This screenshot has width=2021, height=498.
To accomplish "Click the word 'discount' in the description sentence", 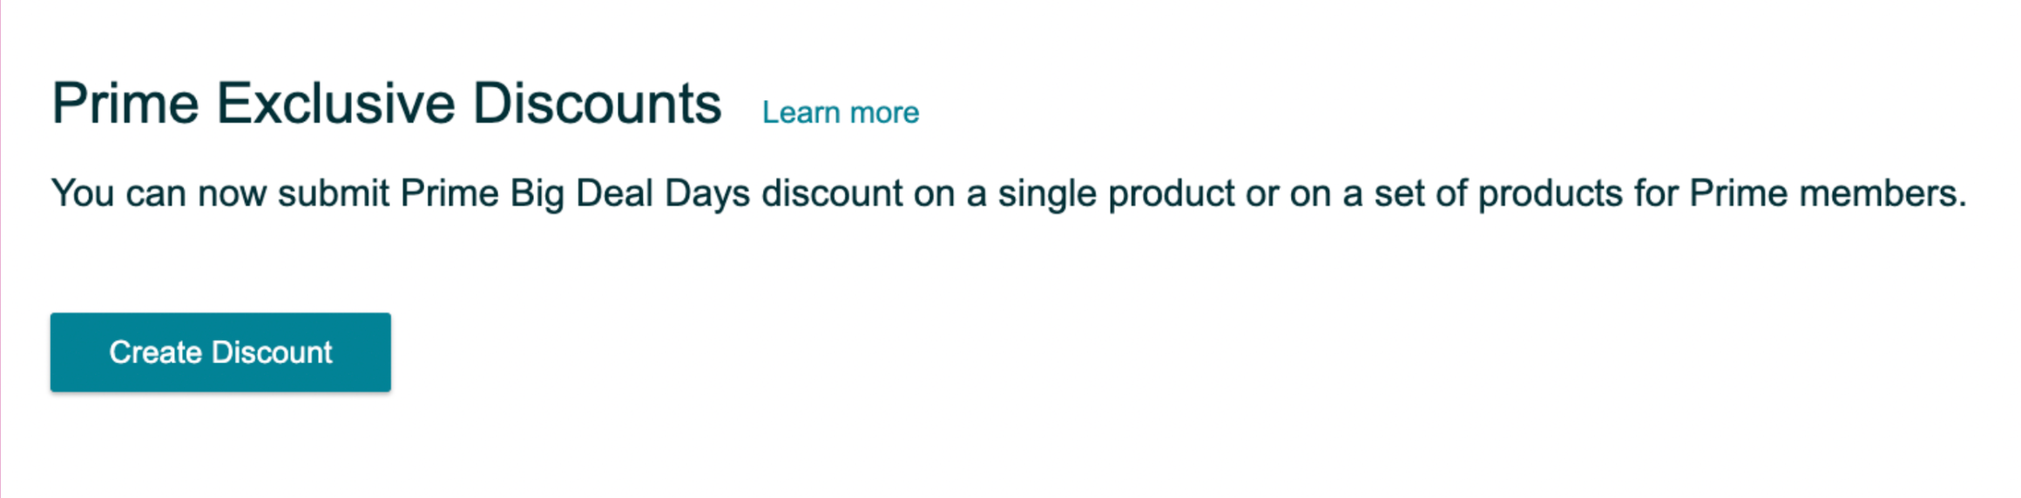I will (832, 193).
